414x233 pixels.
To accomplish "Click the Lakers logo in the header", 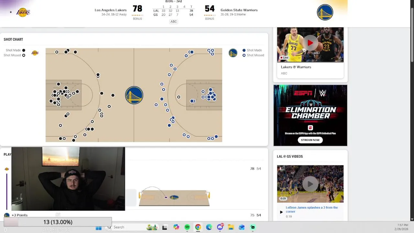I will click(x=23, y=12).
